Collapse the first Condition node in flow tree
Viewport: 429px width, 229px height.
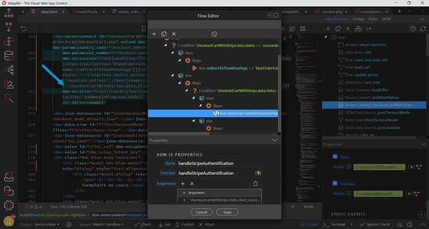[166, 45]
